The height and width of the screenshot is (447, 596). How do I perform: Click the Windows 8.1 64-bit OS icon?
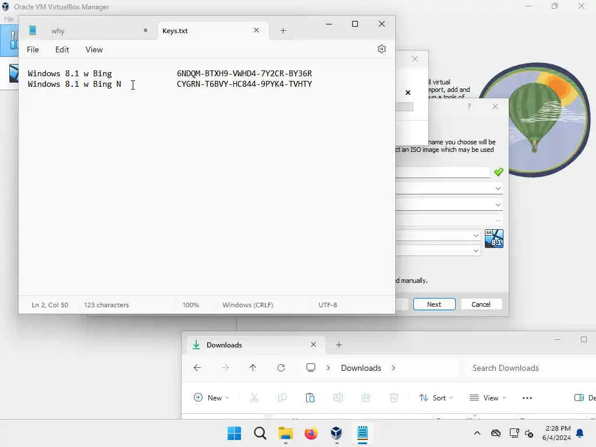click(494, 238)
